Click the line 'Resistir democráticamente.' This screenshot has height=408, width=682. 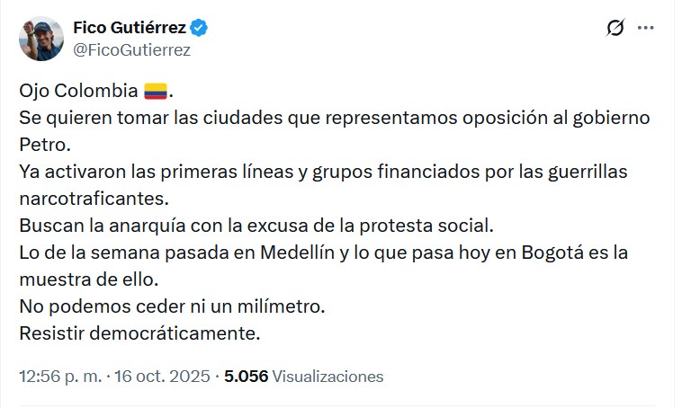[x=139, y=333]
